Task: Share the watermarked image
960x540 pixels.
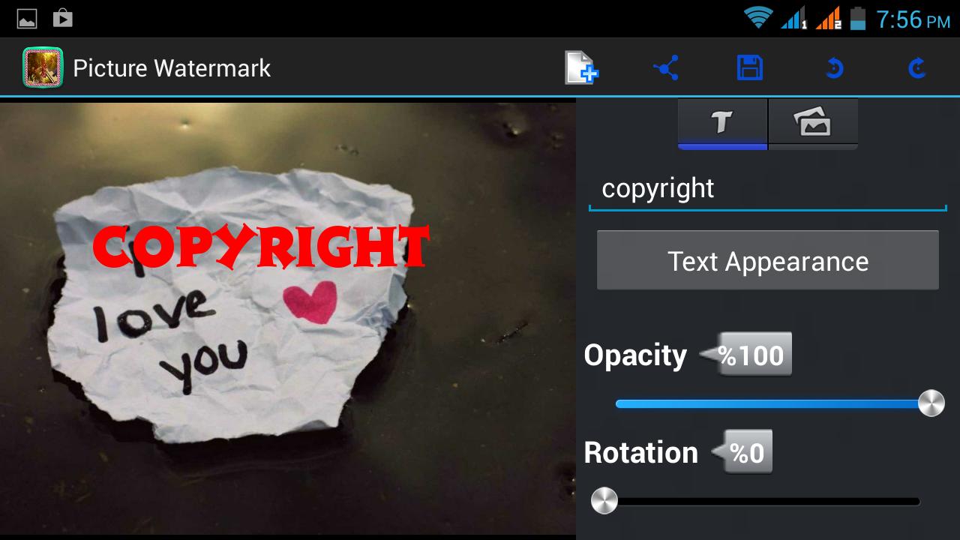Action: click(666, 67)
